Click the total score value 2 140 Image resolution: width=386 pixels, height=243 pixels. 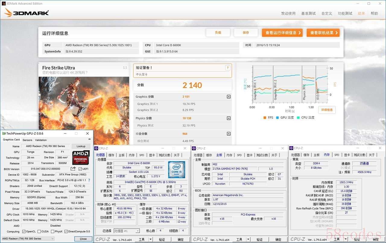click(x=192, y=85)
